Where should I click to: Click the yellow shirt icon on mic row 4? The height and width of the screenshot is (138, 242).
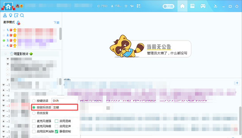(x=15, y=45)
